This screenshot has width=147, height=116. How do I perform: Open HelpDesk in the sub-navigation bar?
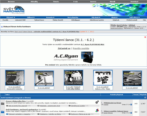click(x=116, y=20)
